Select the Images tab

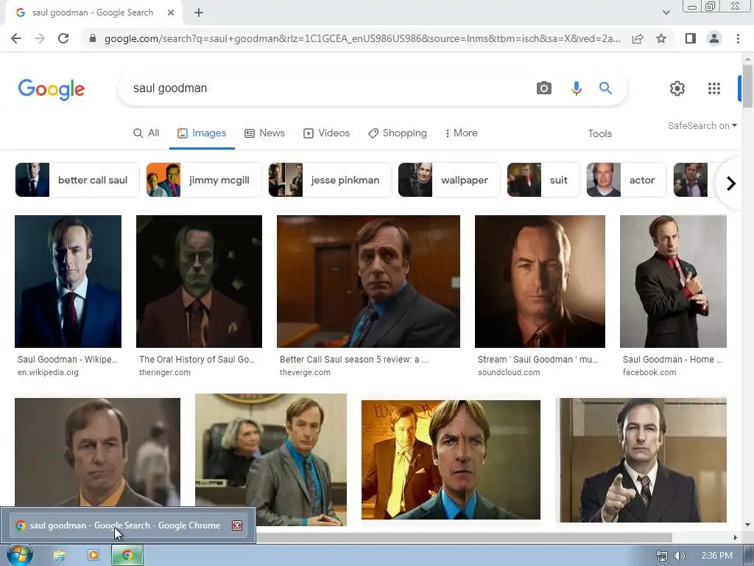point(202,133)
